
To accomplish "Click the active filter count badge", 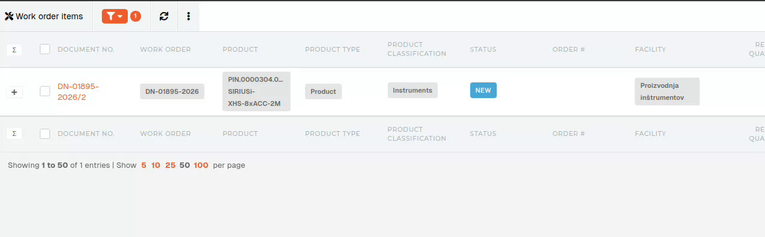I will 136,16.
